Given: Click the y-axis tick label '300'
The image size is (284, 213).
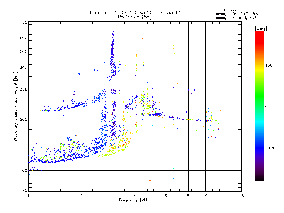Looking at the screenshot, I should click(x=23, y=89).
